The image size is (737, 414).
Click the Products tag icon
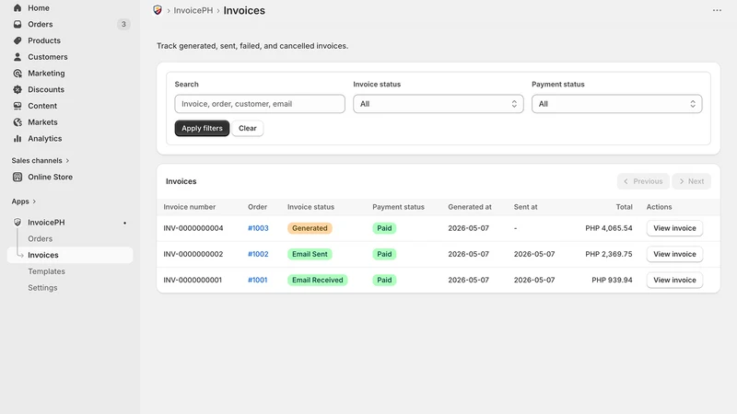pos(18,40)
